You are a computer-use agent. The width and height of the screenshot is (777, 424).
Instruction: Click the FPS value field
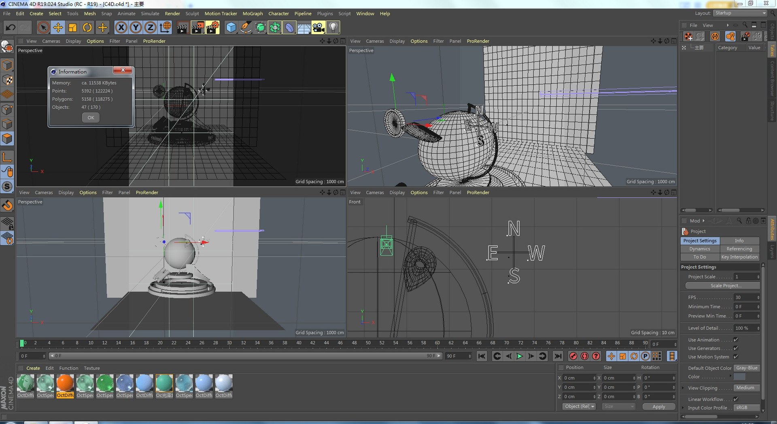(x=745, y=297)
